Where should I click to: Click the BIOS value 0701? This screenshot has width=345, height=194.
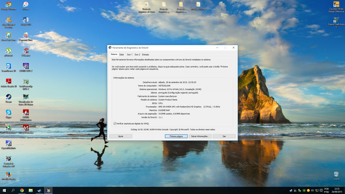point(161,103)
